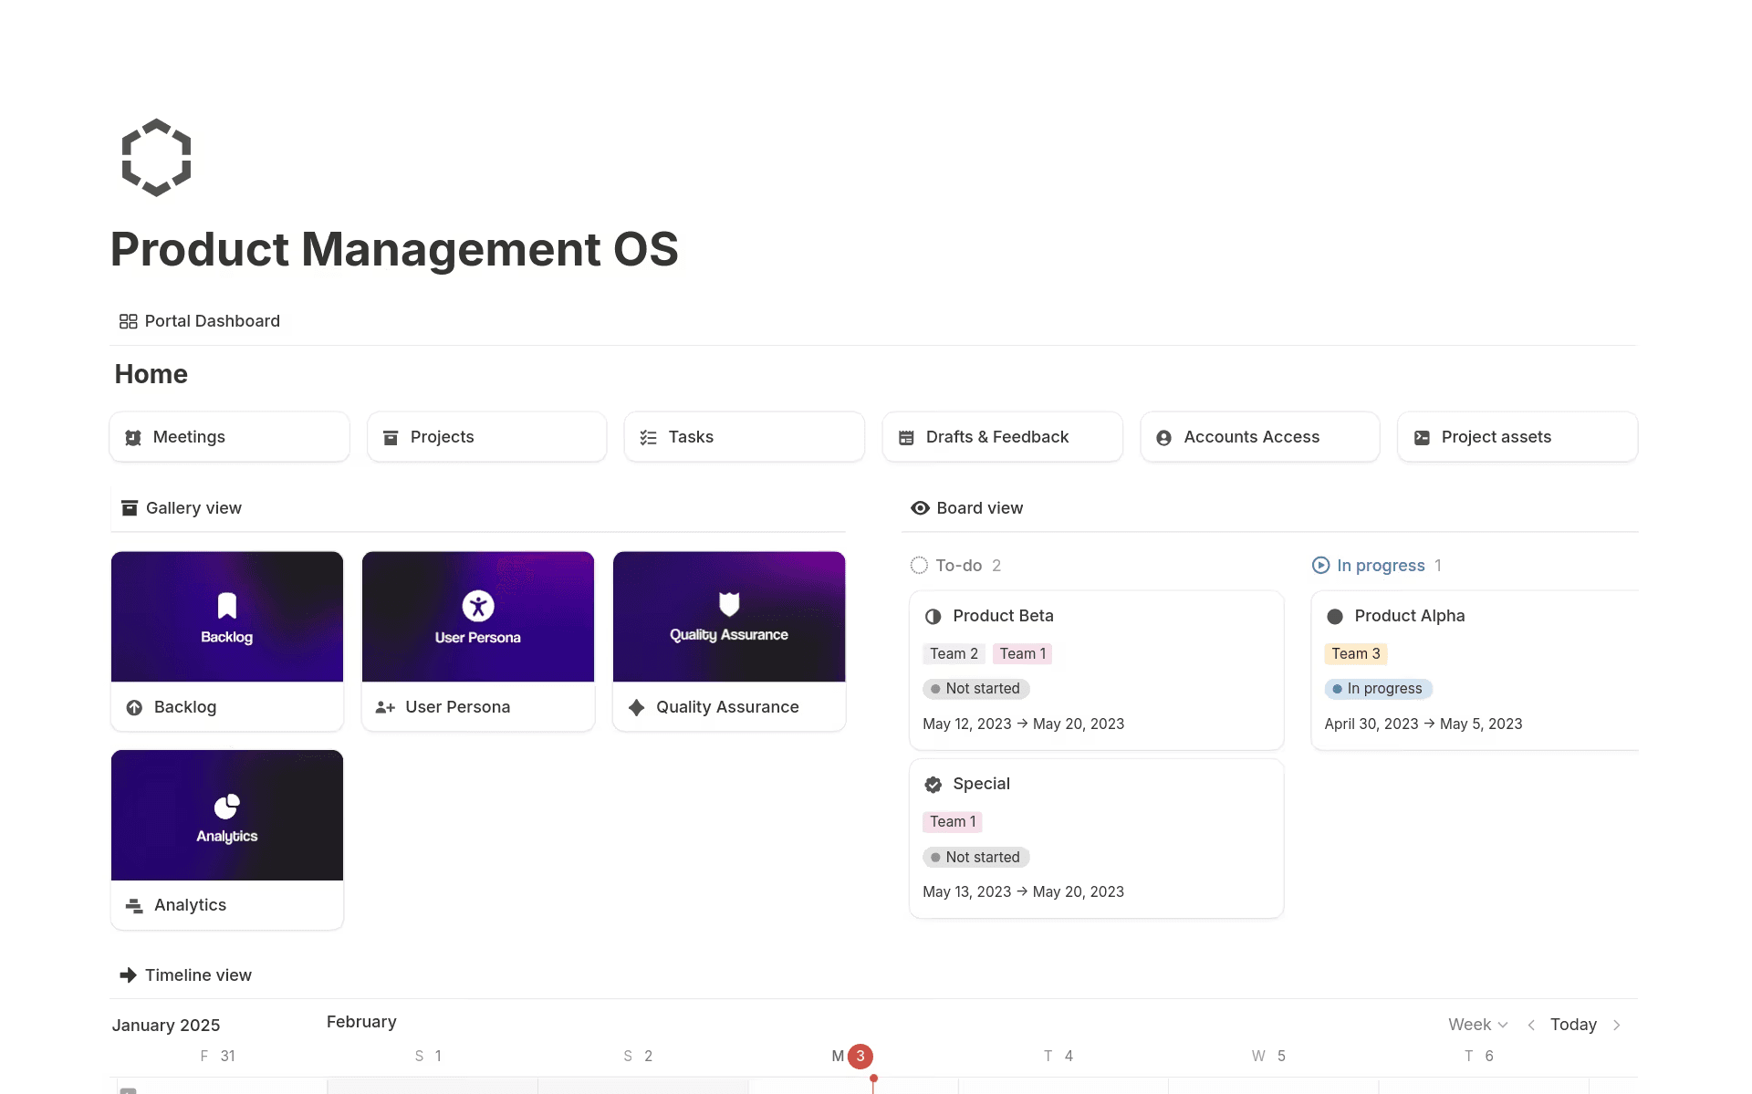Click the eye icon beside Board view
Viewport: 1752px width, 1094px height.
pyautogui.click(x=919, y=507)
